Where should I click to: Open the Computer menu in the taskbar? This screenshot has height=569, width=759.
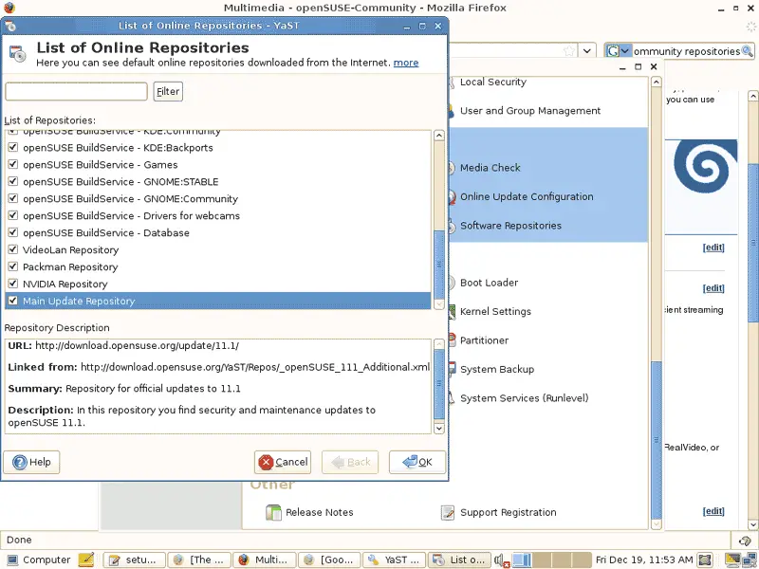(38, 560)
